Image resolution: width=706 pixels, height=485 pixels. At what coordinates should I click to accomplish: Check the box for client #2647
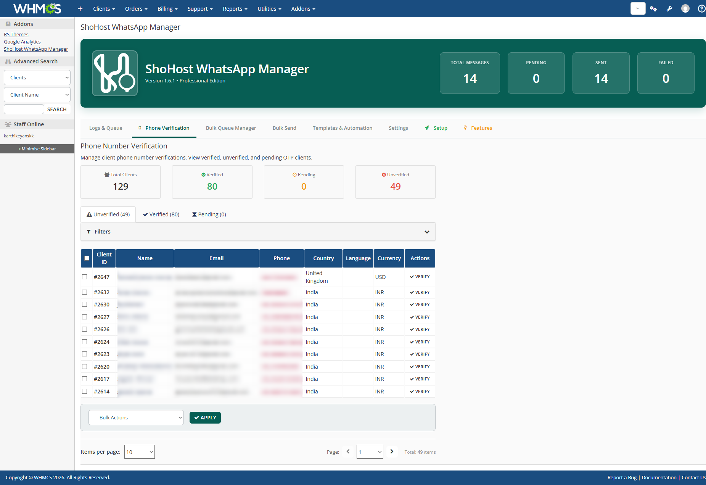85,277
